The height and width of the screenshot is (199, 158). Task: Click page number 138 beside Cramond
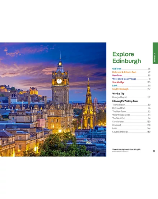149,125
